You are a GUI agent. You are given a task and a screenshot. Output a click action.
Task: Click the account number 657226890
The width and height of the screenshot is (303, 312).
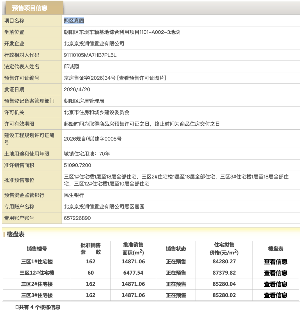(77, 218)
